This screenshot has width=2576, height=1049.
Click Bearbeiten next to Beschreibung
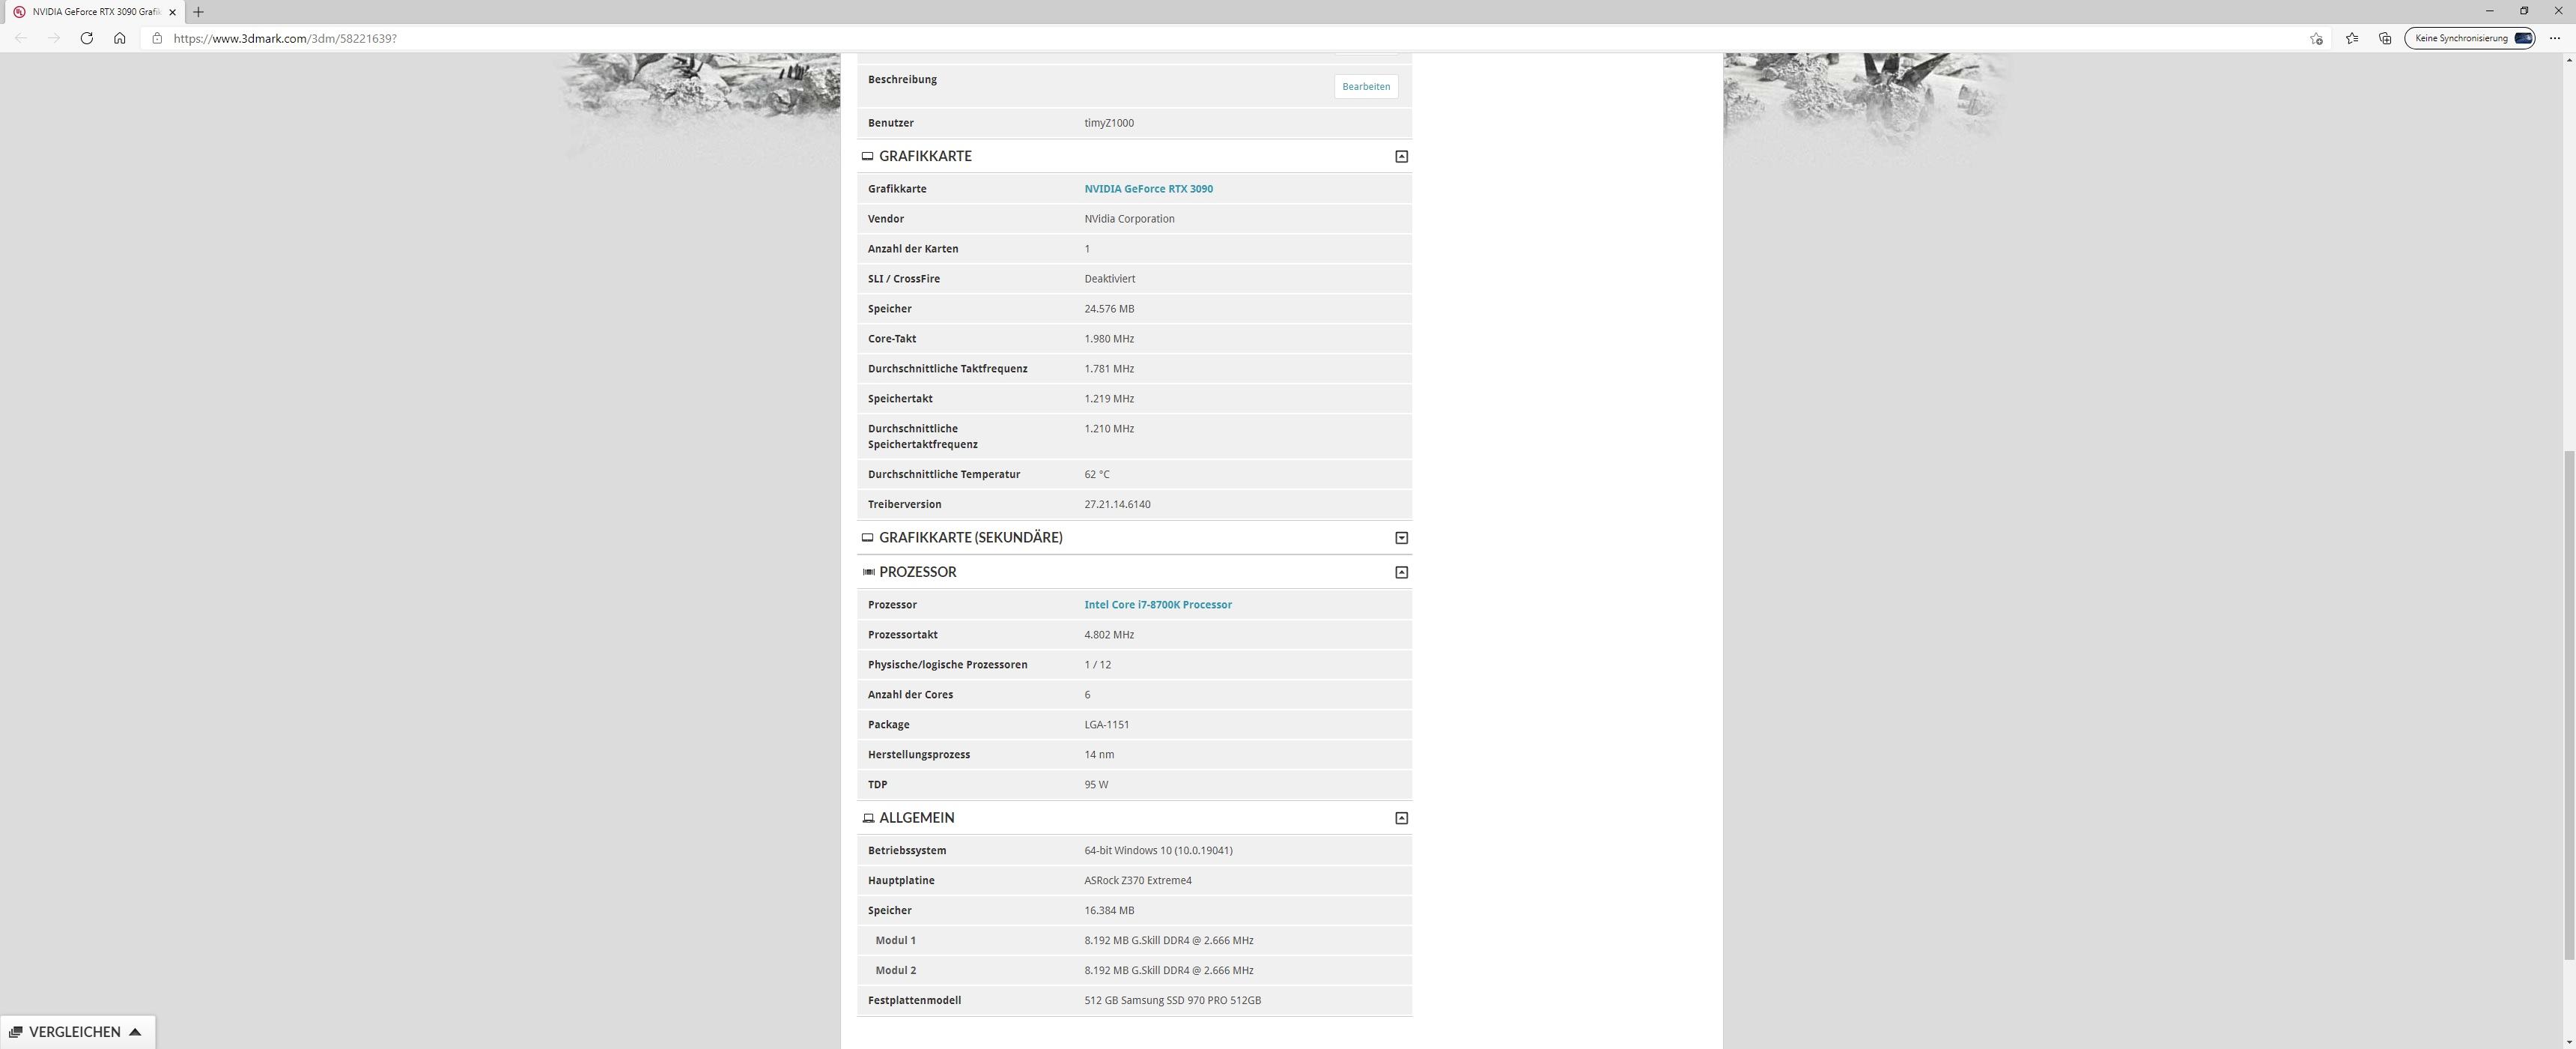coord(1365,86)
